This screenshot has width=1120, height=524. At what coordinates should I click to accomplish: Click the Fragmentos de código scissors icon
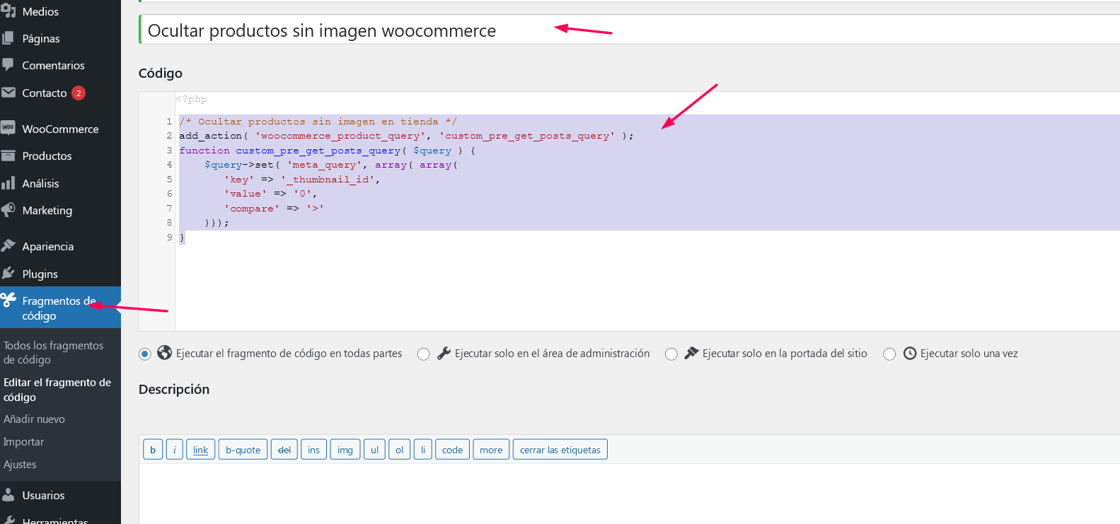pyautogui.click(x=8, y=301)
